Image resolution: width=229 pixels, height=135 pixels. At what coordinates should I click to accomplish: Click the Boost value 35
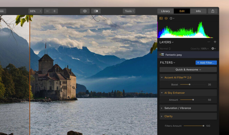210,84
